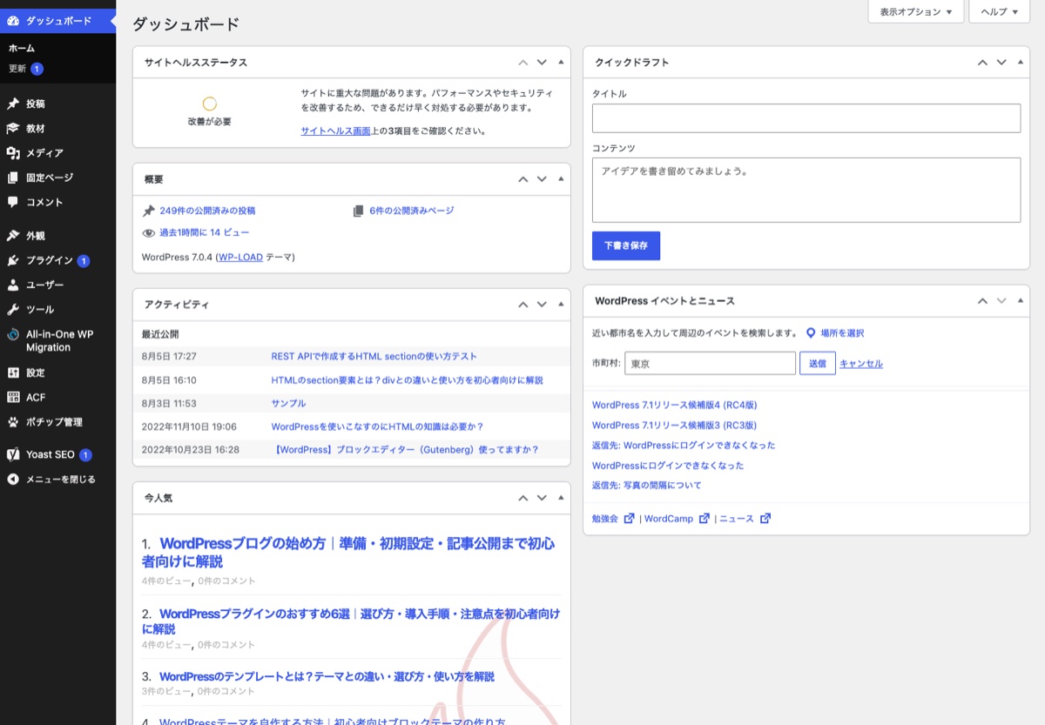Move サイトヘルスステータス widget down with arrow

coord(542,62)
